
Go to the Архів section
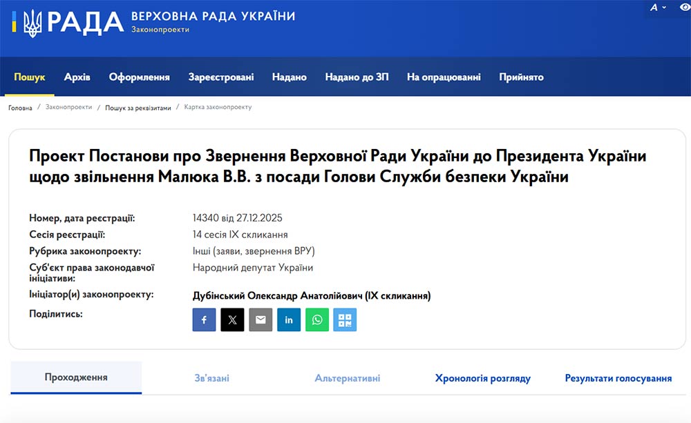click(x=77, y=77)
